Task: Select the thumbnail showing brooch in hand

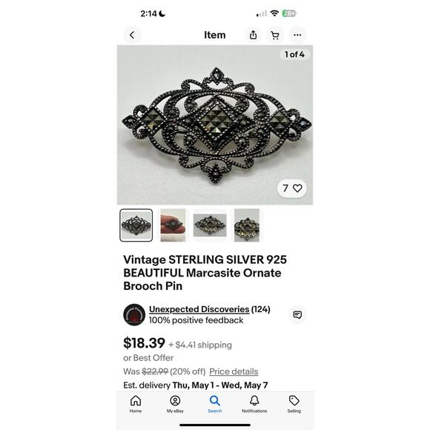Action: click(173, 225)
